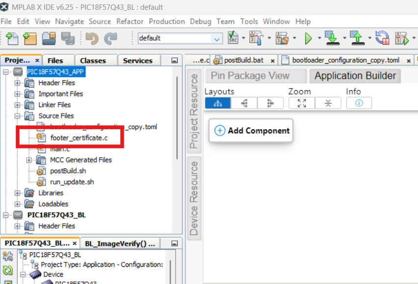
Task: Select footer_certificate.c in the project tree
Action: tap(78, 138)
